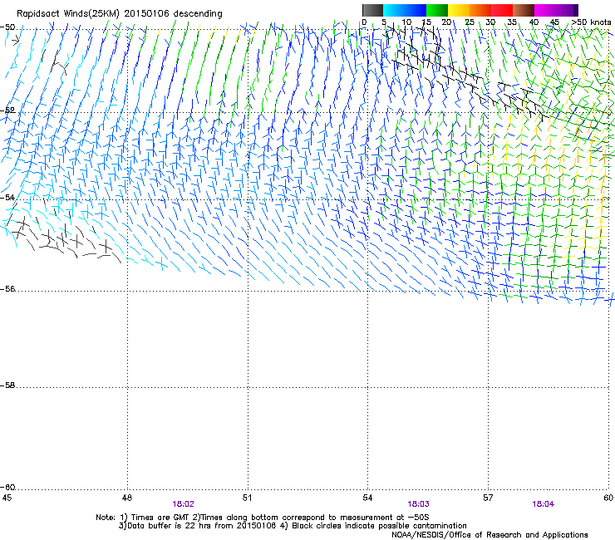Viewport: 615px width, 540px height.
Task: Click the longitude label 57
Action: 488,498
